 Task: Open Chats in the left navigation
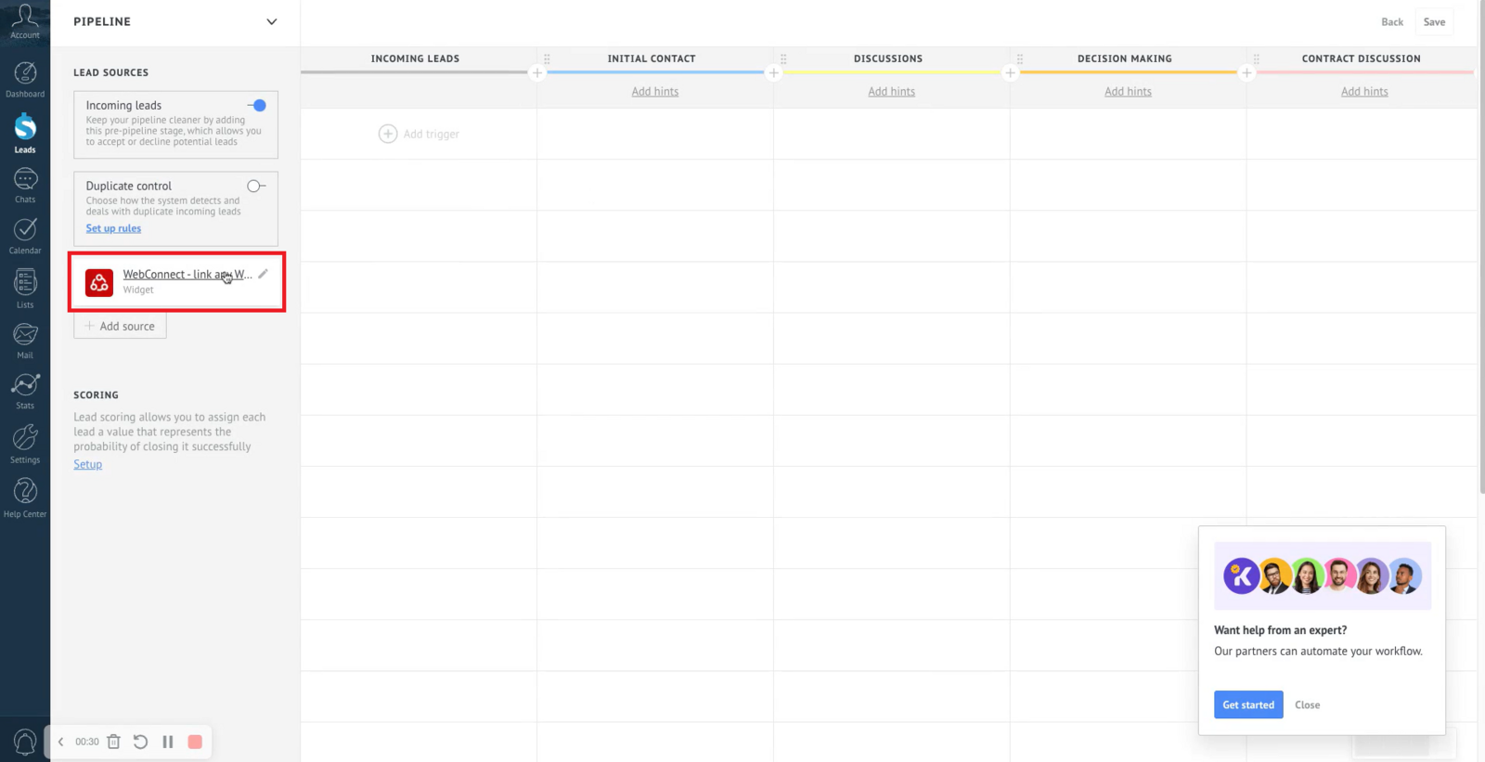(25, 184)
